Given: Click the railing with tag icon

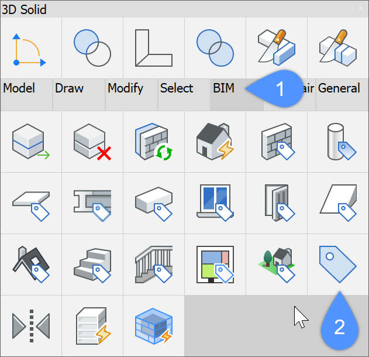Looking at the screenshot, I should (x=153, y=264).
